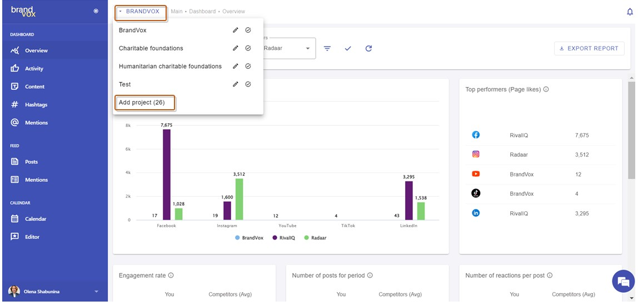
Task: Select Humanitarian charitable foundations project
Action: (170, 66)
